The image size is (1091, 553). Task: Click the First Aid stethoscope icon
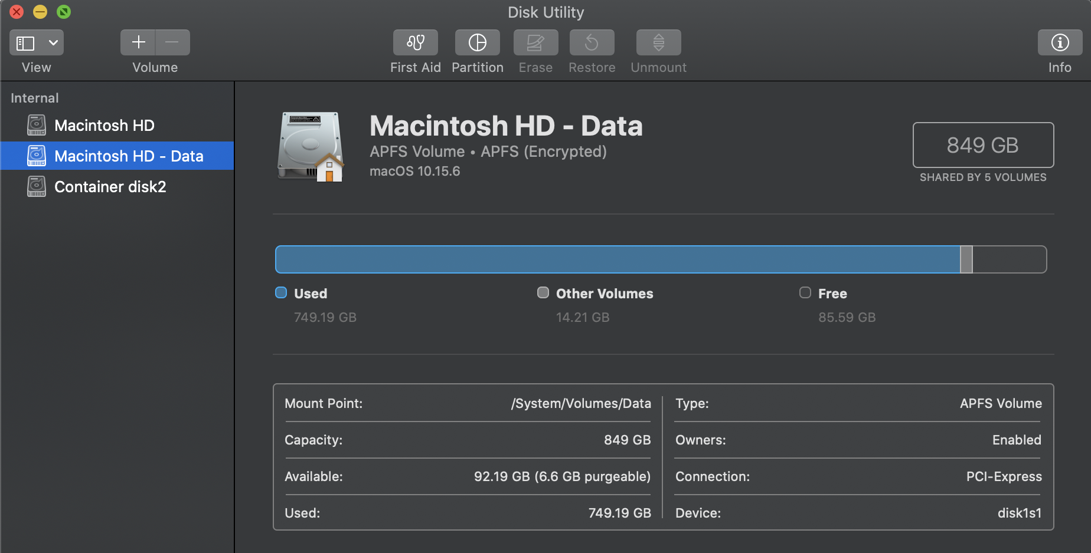coord(416,42)
